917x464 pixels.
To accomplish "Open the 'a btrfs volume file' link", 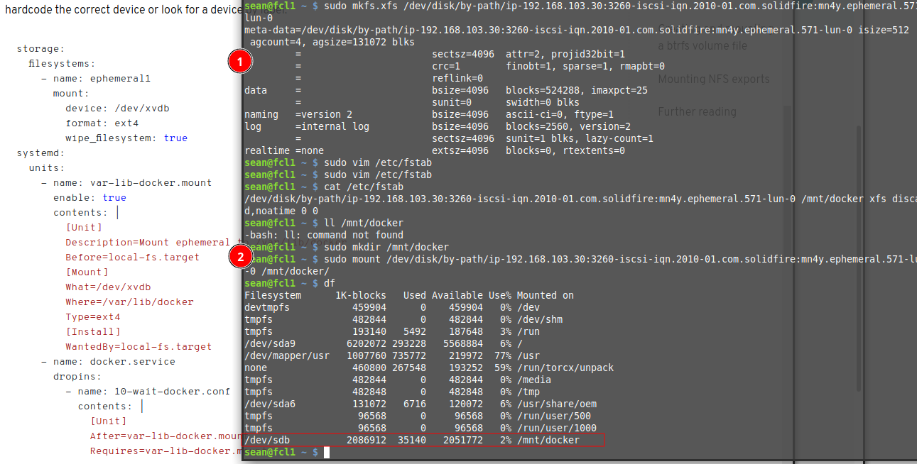I will (702, 45).
